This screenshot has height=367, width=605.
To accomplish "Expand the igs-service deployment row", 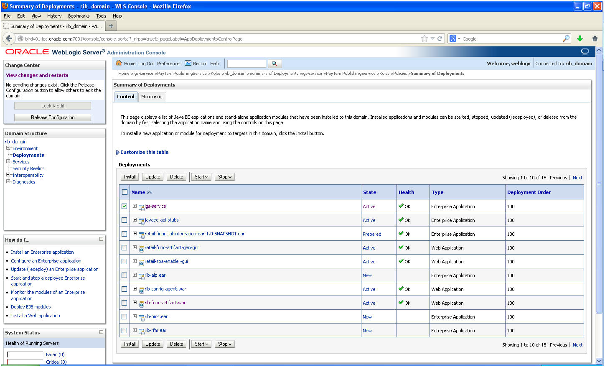I will point(135,206).
